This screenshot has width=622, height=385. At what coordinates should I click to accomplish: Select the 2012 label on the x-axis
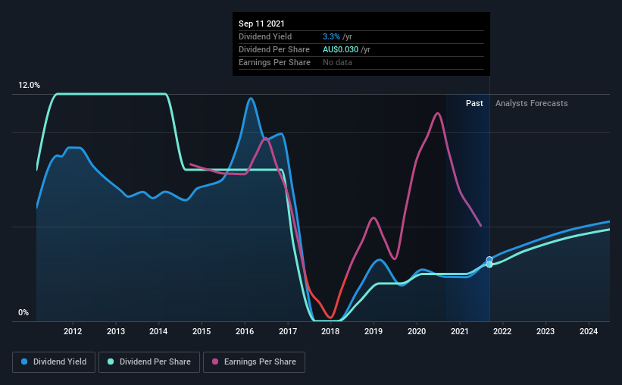point(73,331)
